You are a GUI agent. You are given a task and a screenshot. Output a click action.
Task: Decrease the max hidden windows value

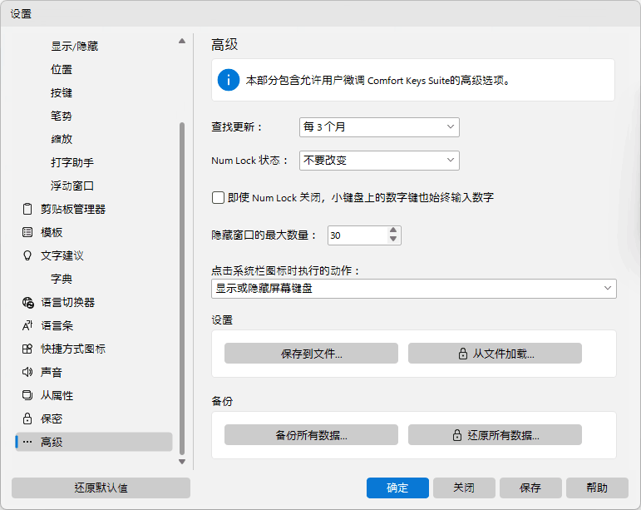click(x=393, y=240)
